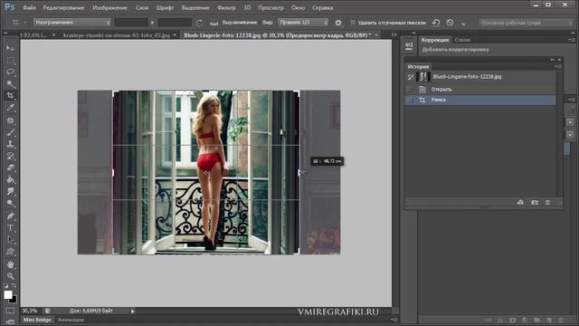Viewport: 579px width, 326px height.
Task: Create new document from current history state
Action: (x=520, y=203)
